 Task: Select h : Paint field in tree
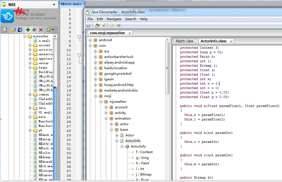[143, 163]
